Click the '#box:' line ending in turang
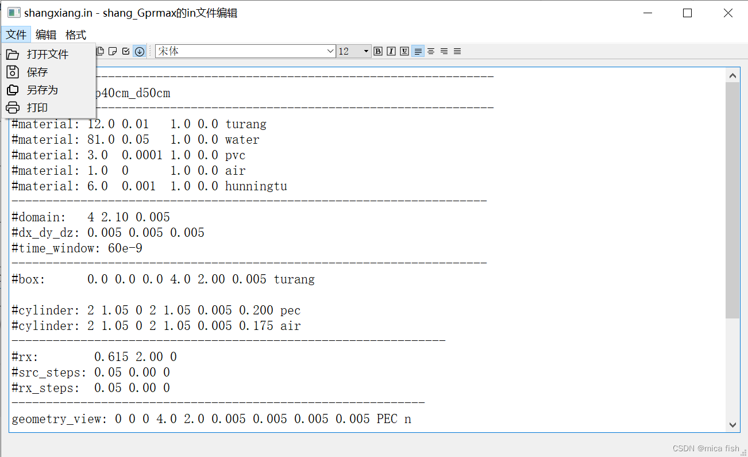Viewport: 748px width, 457px height. (x=163, y=279)
